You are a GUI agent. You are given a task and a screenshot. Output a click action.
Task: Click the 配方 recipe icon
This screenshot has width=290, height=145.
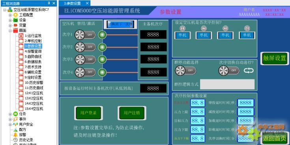16,130
